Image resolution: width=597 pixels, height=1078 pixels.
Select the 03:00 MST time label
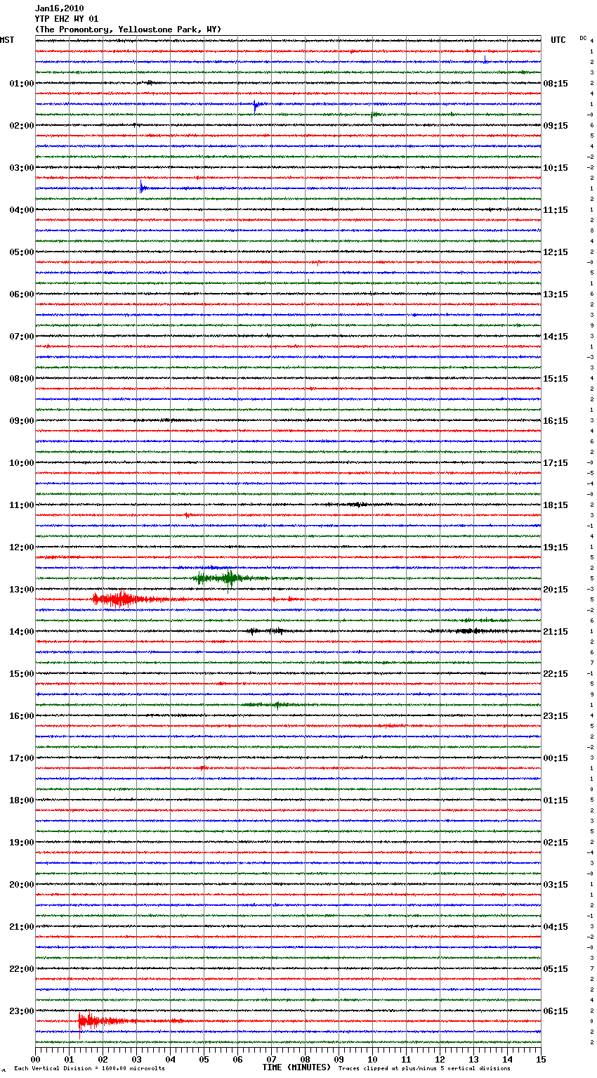[22, 168]
